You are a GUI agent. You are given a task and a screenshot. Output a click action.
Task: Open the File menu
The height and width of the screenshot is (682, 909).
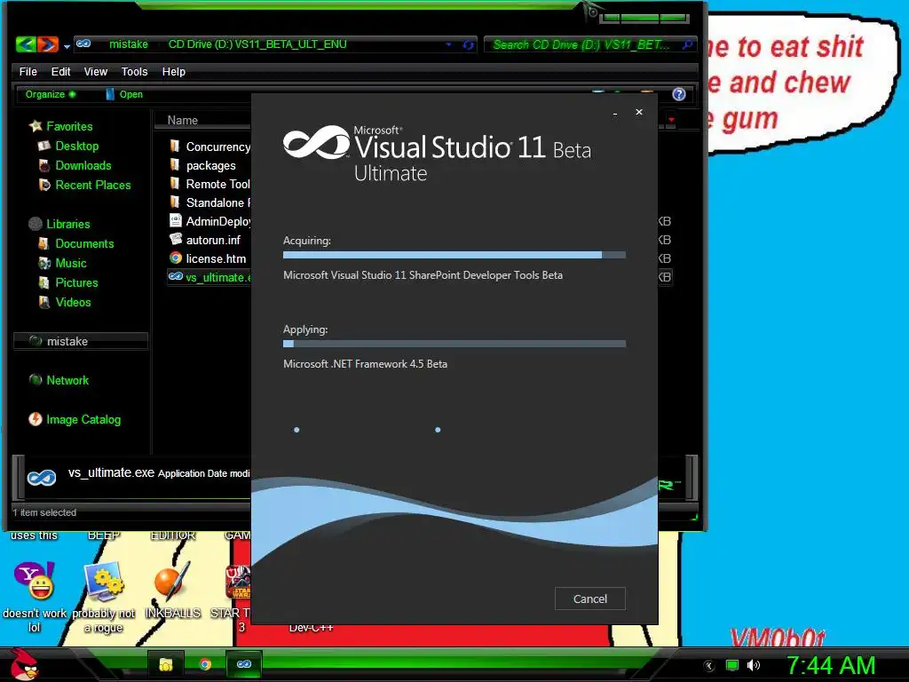pos(28,71)
